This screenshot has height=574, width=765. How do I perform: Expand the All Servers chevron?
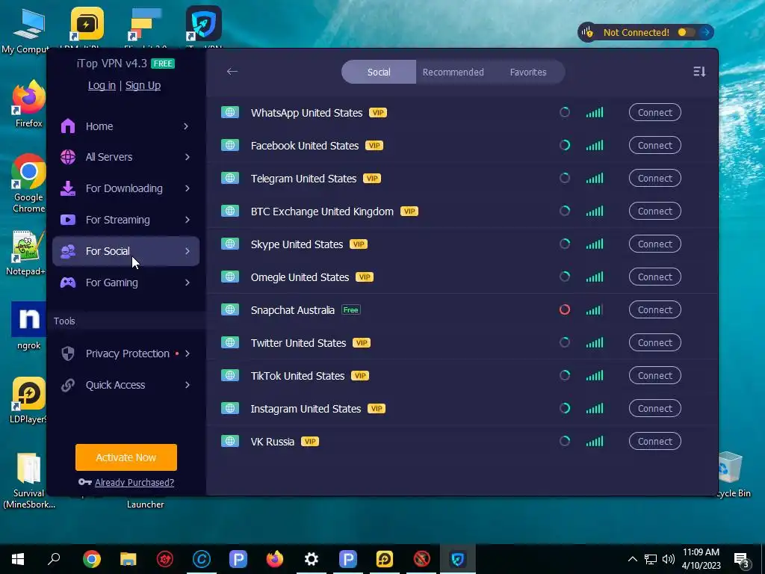pos(188,157)
